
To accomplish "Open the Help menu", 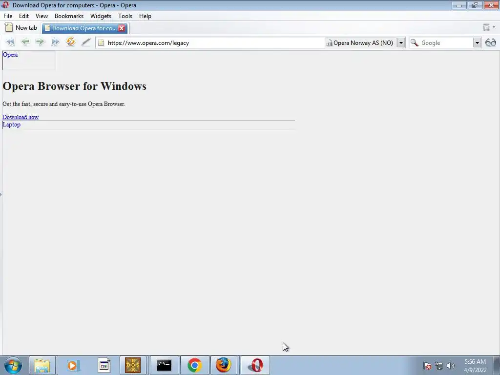I will click(x=145, y=16).
